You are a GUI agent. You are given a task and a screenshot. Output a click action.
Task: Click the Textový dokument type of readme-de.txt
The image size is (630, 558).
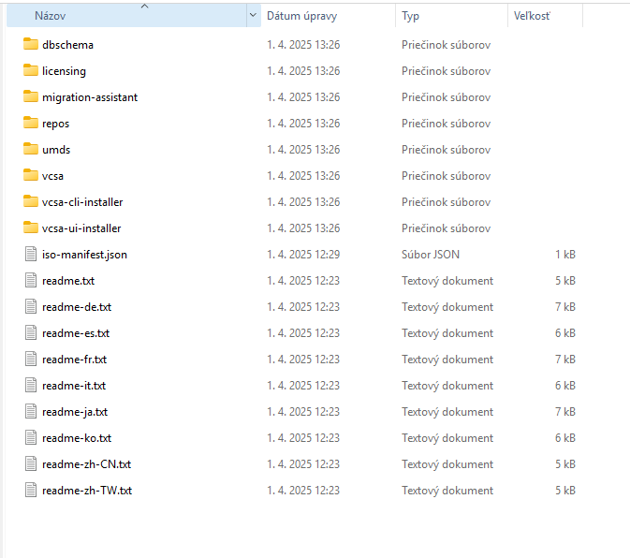point(447,307)
